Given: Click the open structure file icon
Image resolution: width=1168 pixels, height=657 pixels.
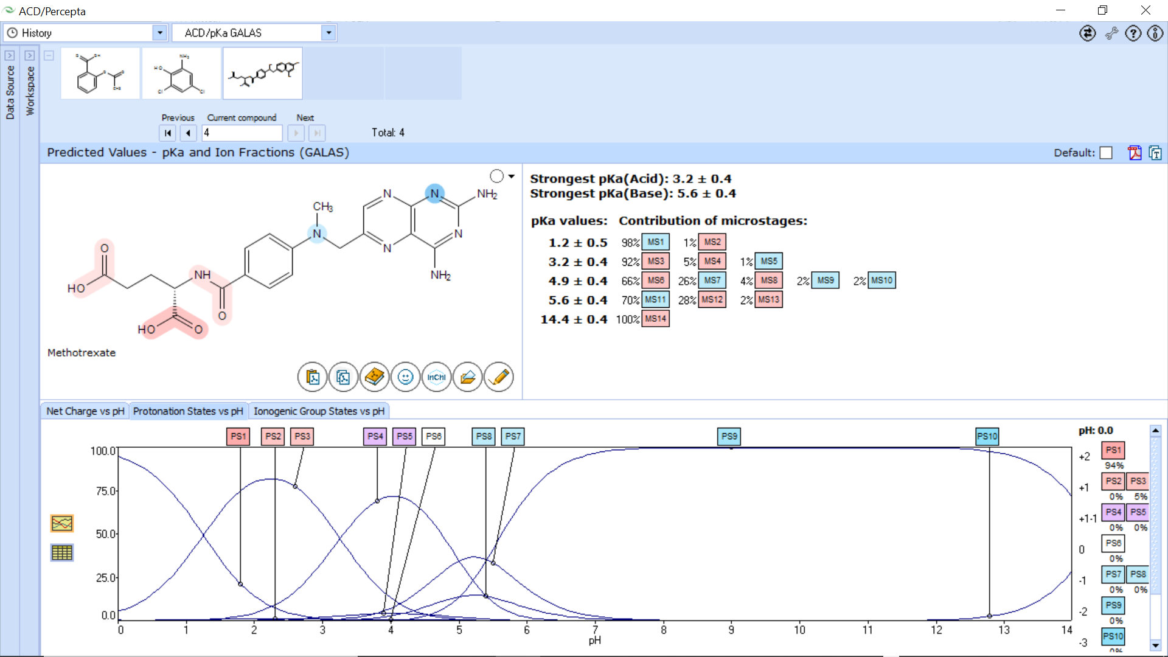Looking at the screenshot, I should pos(468,377).
